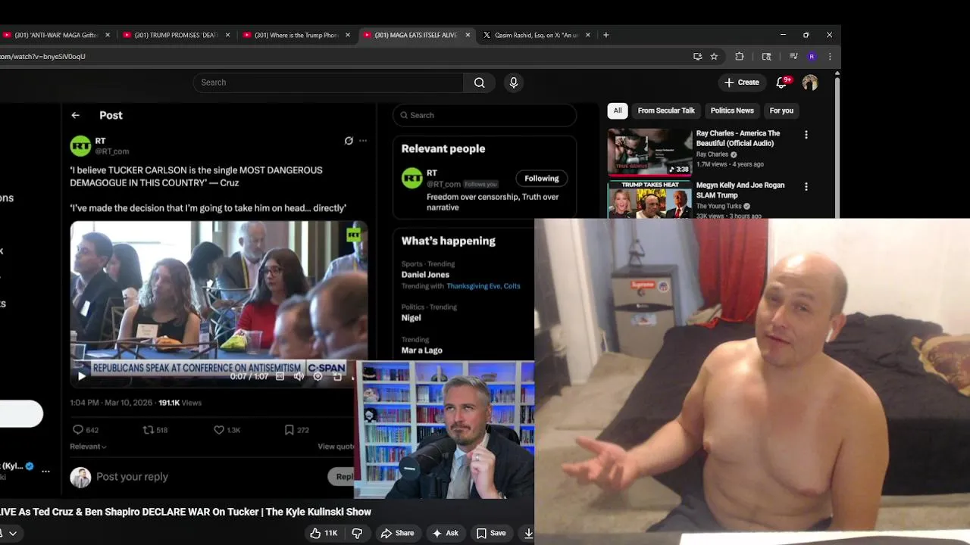Switch to the TRUMP PROMISES tab
Viewport: 970px width, 545px height.
pyautogui.click(x=176, y=35)
